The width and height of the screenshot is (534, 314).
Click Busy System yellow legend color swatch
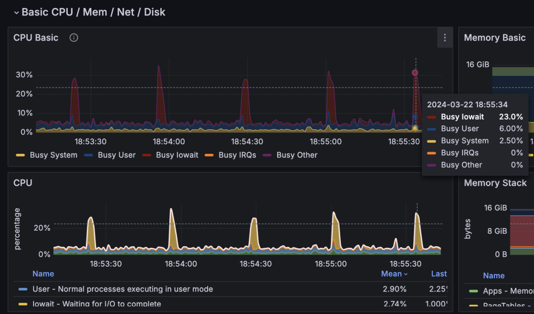coord(20,155)
